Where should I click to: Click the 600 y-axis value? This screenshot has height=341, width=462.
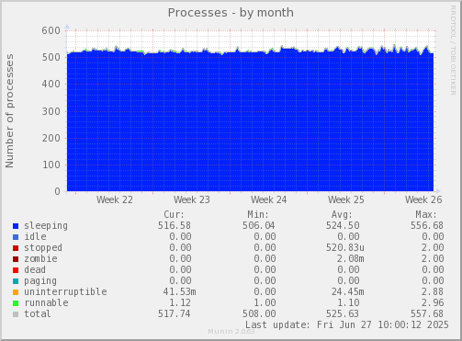click(51, 30)
